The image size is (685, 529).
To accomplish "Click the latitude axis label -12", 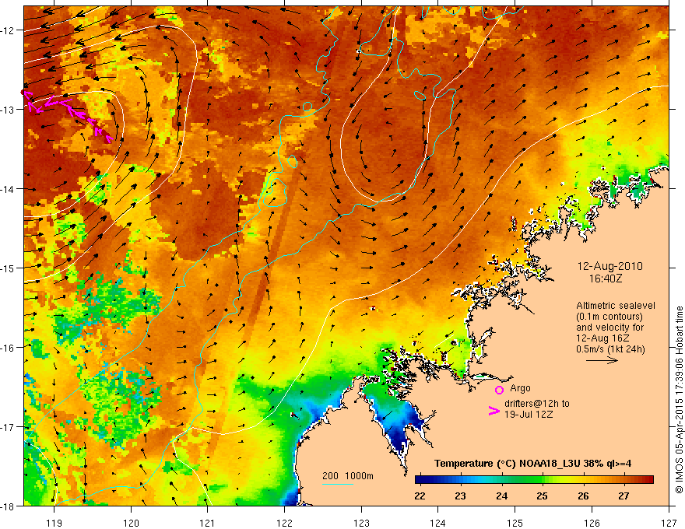I will coord(9,30).
